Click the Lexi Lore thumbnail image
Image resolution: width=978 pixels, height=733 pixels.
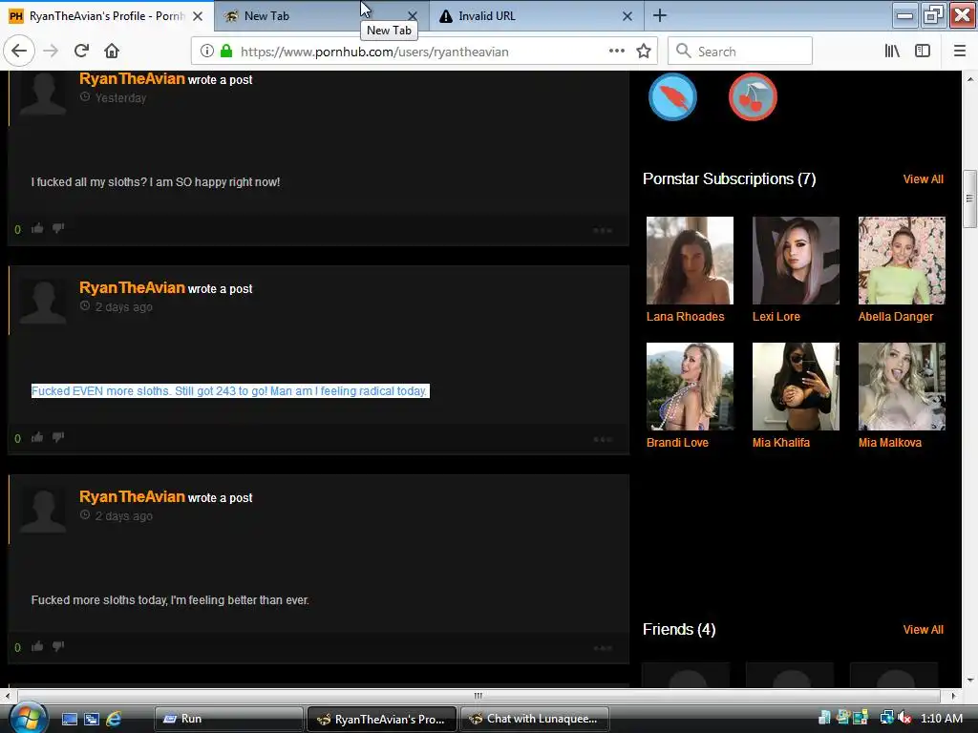click(796, 261)
